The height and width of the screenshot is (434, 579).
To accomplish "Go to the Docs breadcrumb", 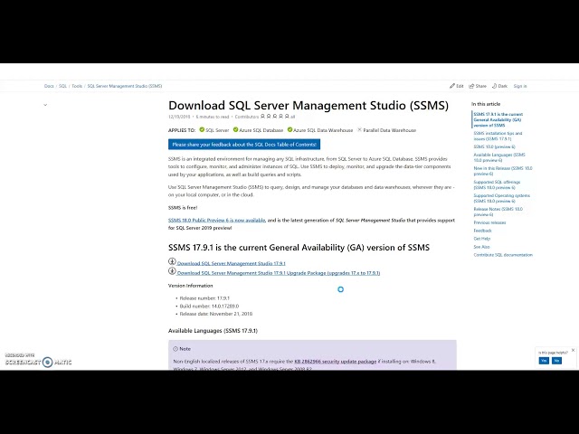I will tap(49, 86).
